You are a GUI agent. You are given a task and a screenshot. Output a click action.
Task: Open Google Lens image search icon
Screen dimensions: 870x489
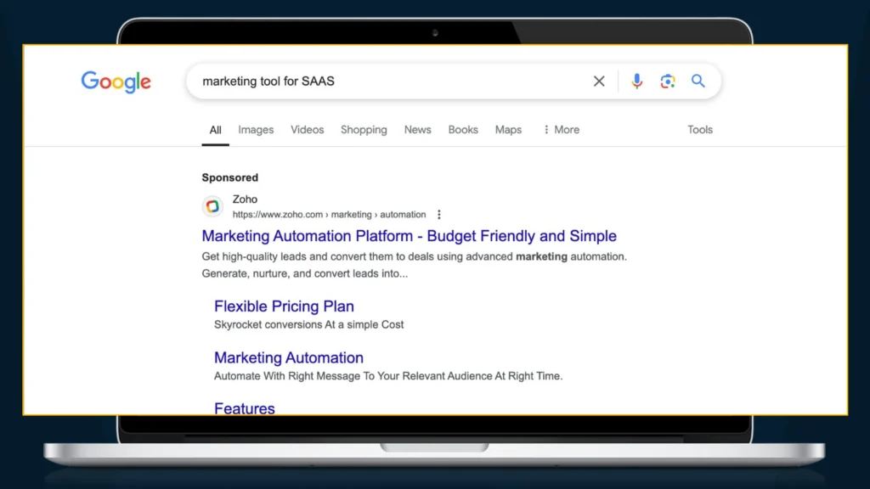coord(668,81)
